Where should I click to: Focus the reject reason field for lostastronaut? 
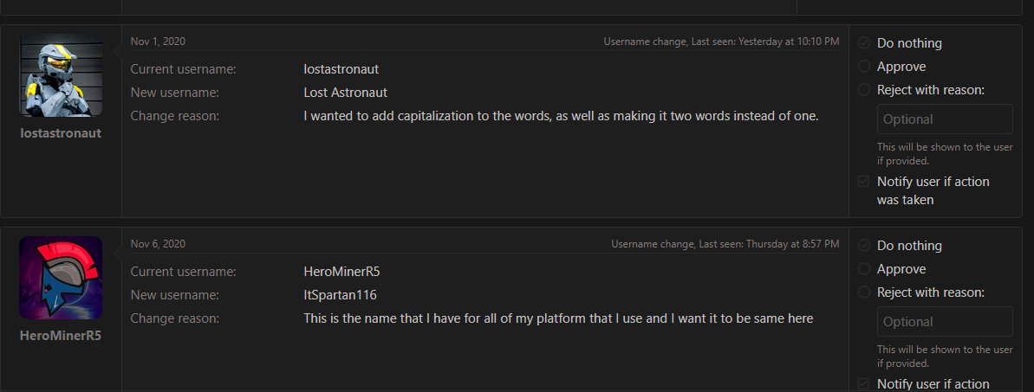[x=944, y=119]
